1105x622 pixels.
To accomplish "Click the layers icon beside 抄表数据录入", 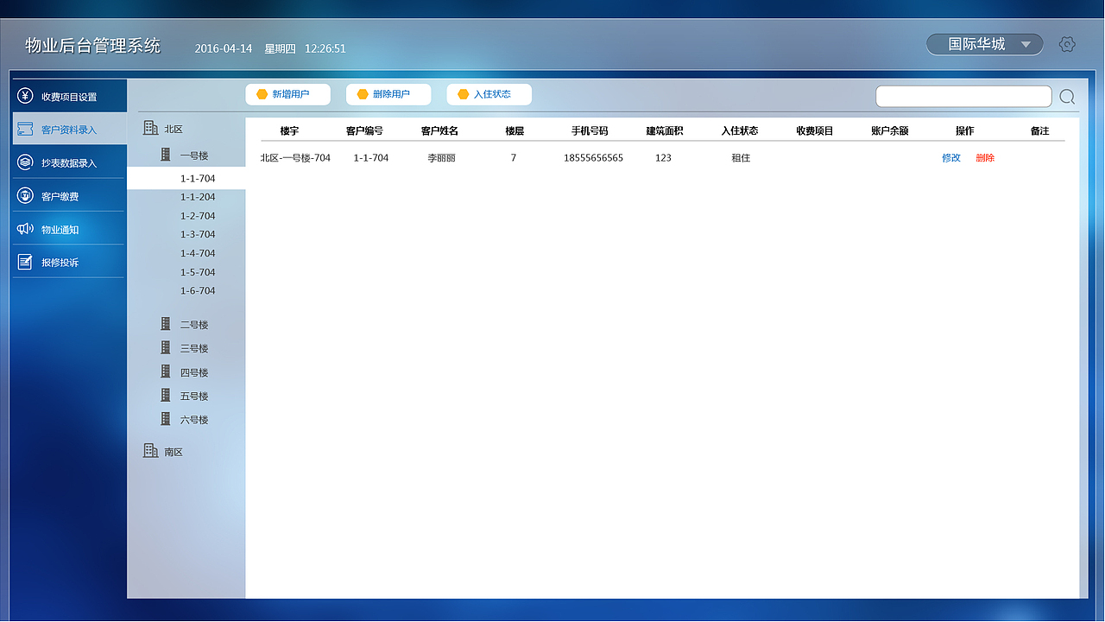I will [x=25, y=162].
